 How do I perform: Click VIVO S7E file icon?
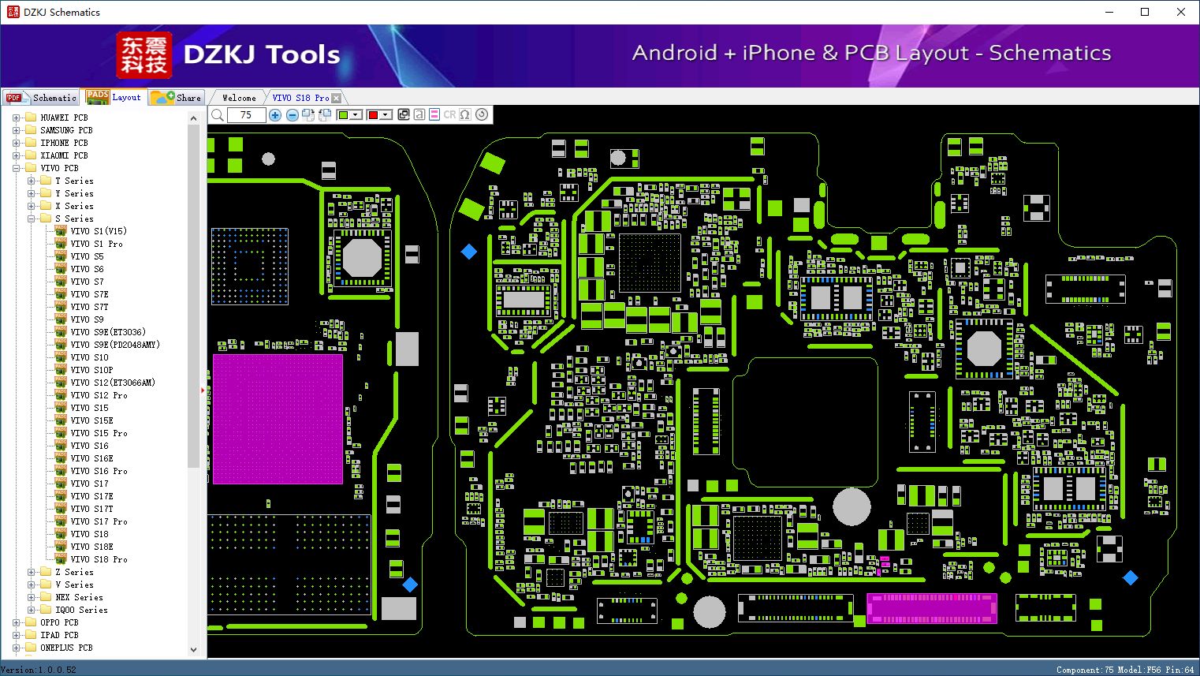(61, 293)
